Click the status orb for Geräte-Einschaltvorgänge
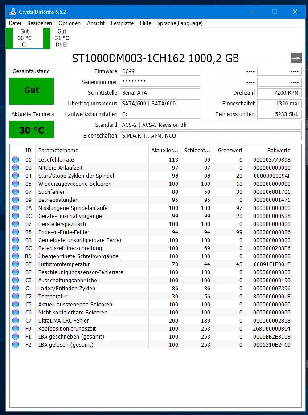Image resolution: width=308 pixels, height=415 pixels. click(x=16, y=216)
